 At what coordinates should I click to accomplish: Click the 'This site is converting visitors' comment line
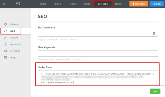pyautogui.click(x=97, y=74)
